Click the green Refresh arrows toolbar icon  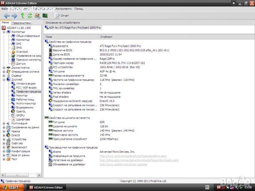click(30, 16)
